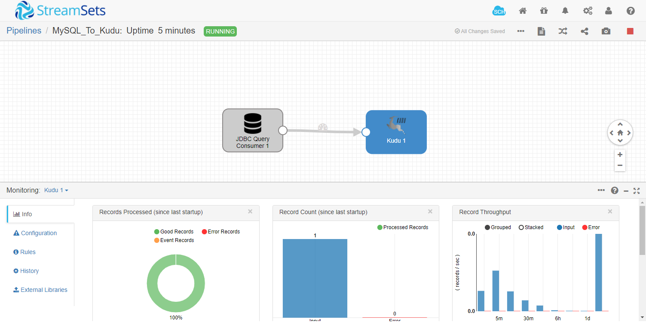Reset canvas view with home control

point(620,133)
